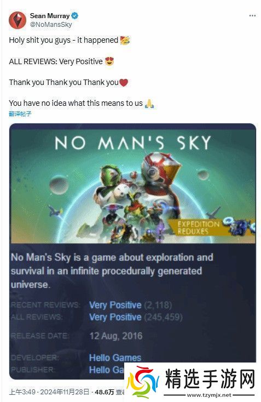
Task: Click the www.tzymjx.net watermark URL
Action: point(209,395)
